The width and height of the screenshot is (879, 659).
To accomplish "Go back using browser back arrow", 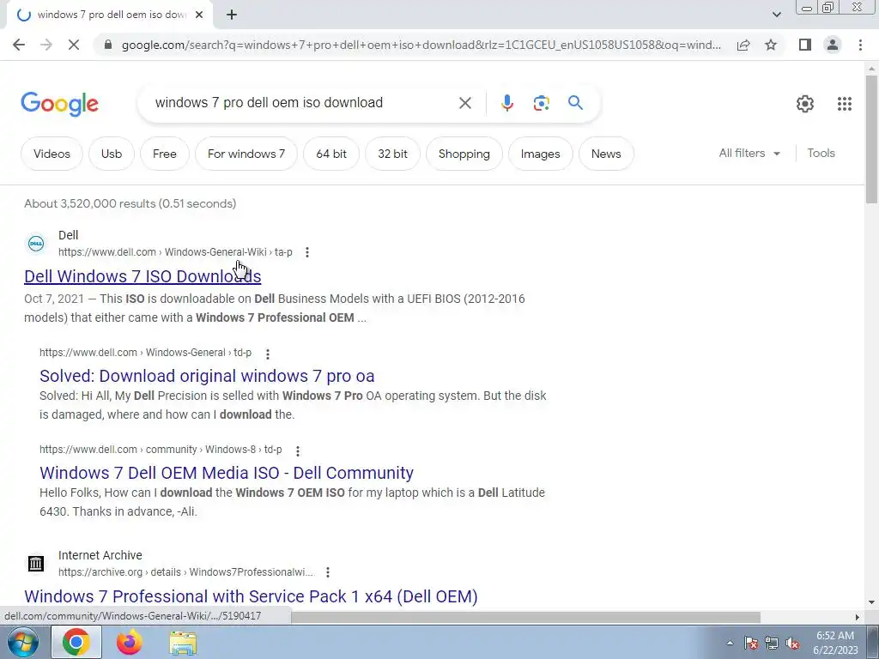I will click(19, 45).
